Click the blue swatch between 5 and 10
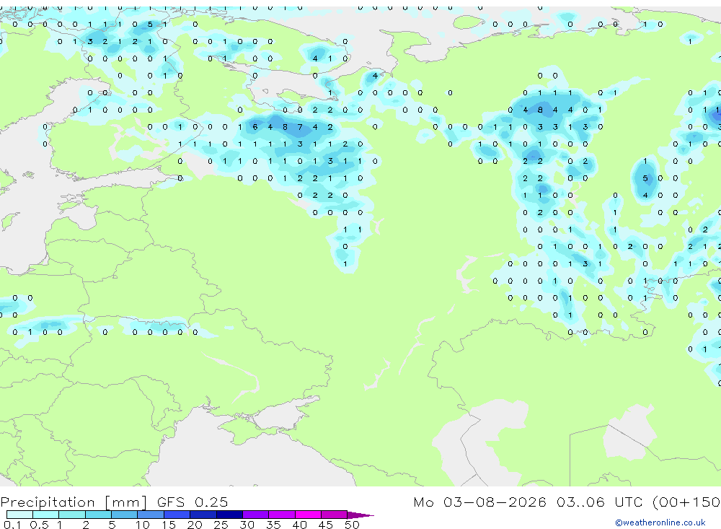 click(125, 515)
